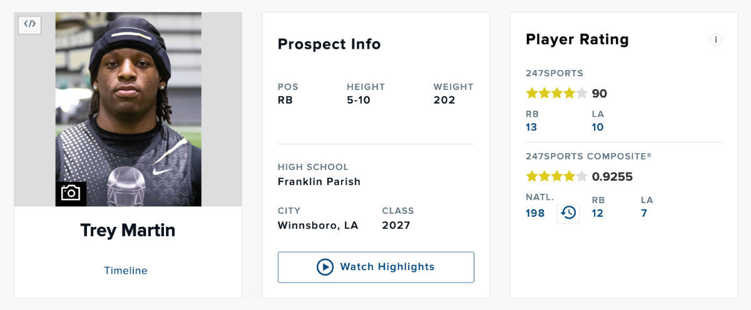
Task: Click the Trey Martin name heading
Action: point(128,230)
